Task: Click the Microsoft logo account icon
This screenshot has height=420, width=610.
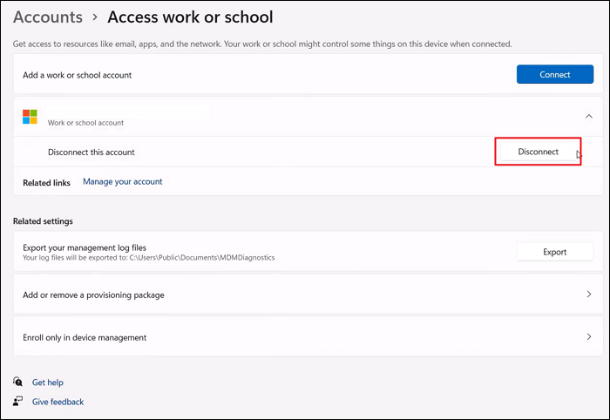Action: pos(30,117)
